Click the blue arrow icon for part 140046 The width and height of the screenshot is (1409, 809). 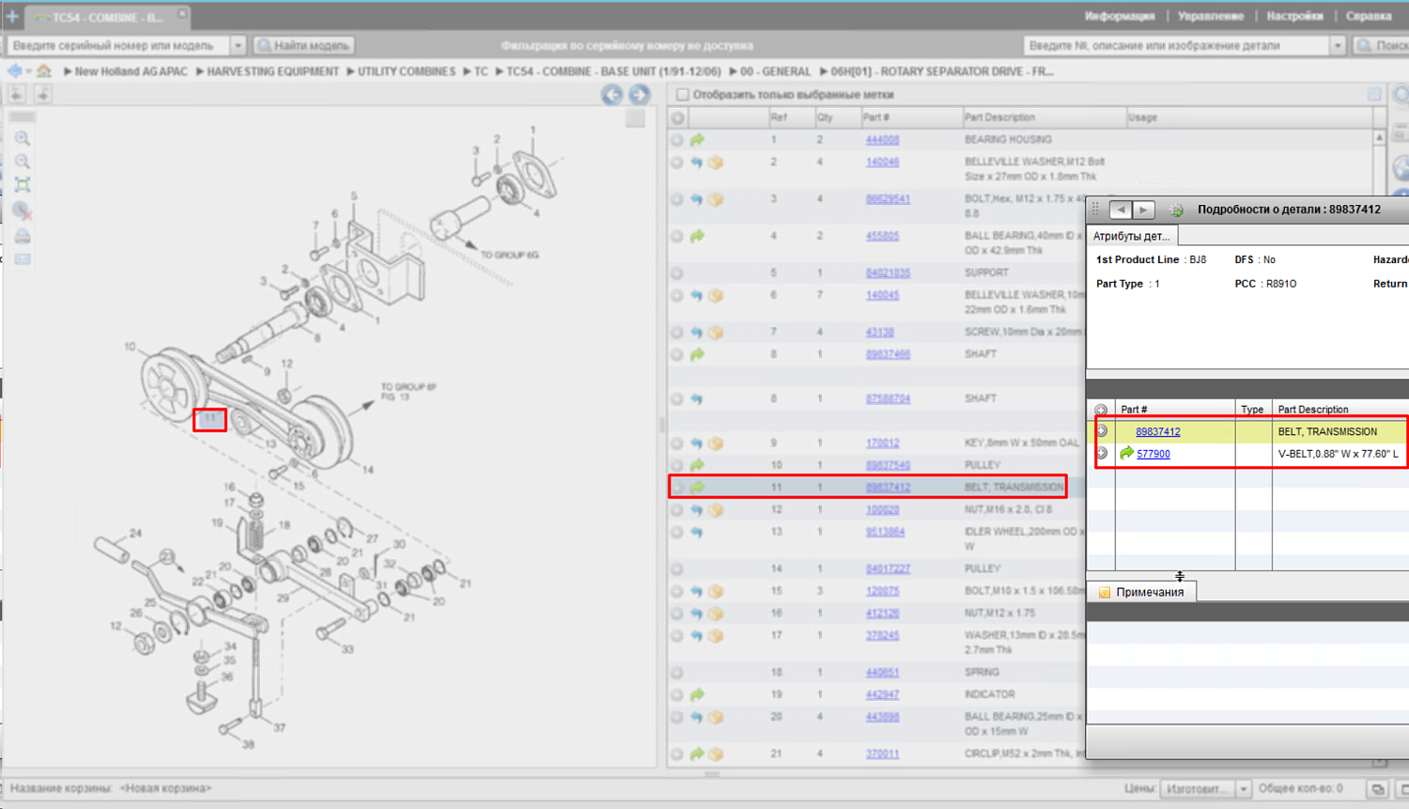697,163
